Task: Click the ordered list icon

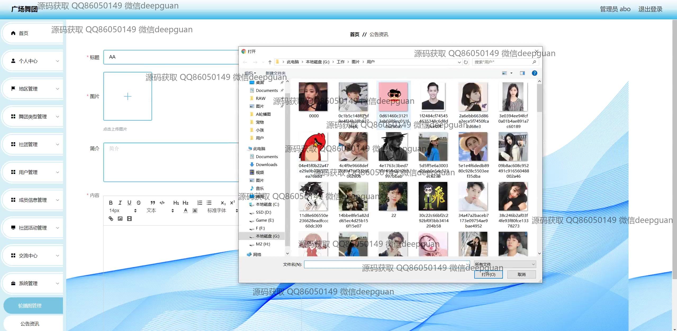Action: (x=200, y=203)
